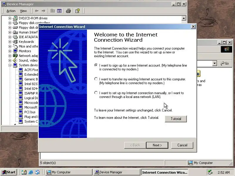
Task: Switch to My Computer taskbar button
Action: click(x=69, y=172)
